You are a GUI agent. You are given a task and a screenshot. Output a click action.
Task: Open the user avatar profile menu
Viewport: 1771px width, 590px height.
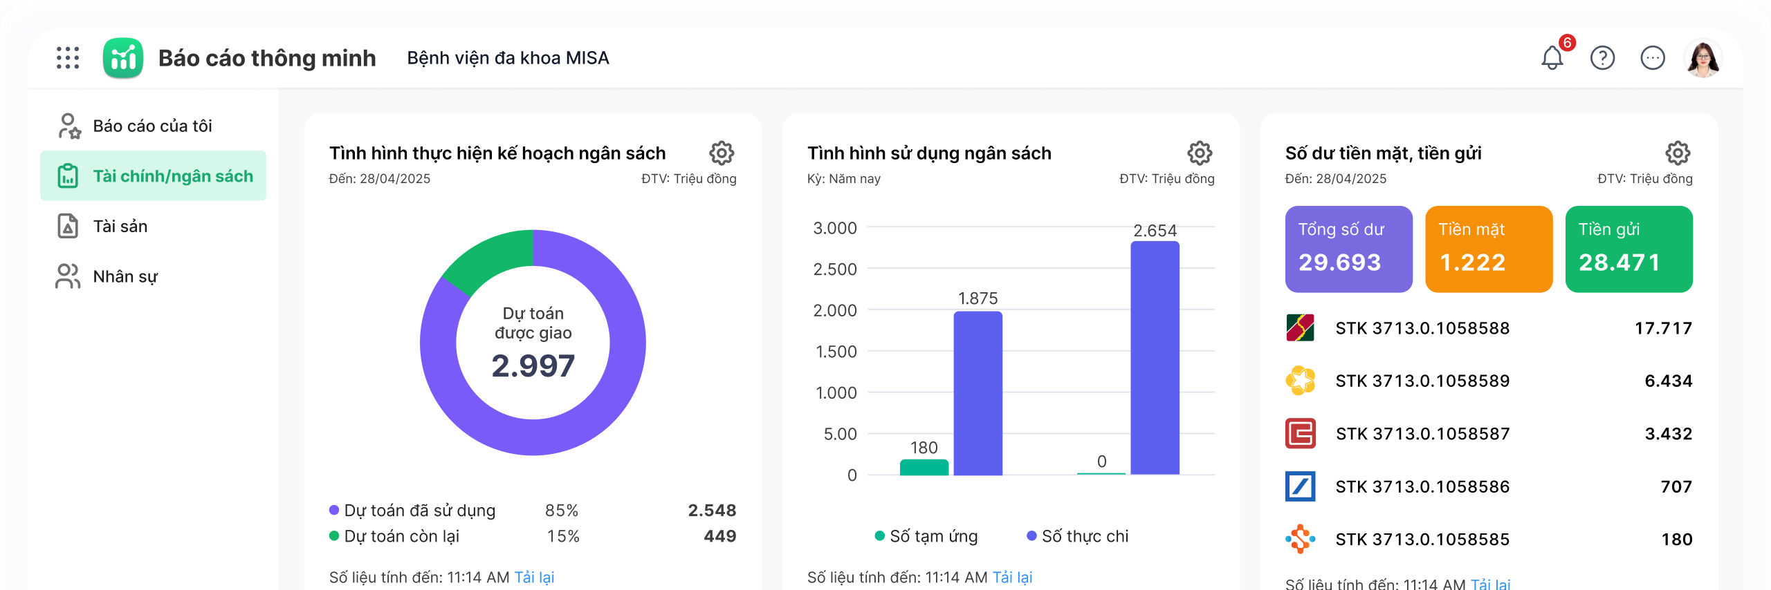pos(1703,58)
